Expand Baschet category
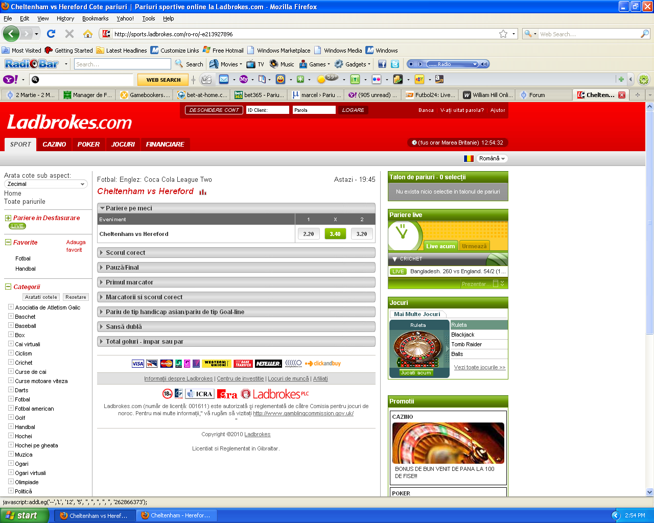Screen dimensions: 654x523 coord(11,317)
